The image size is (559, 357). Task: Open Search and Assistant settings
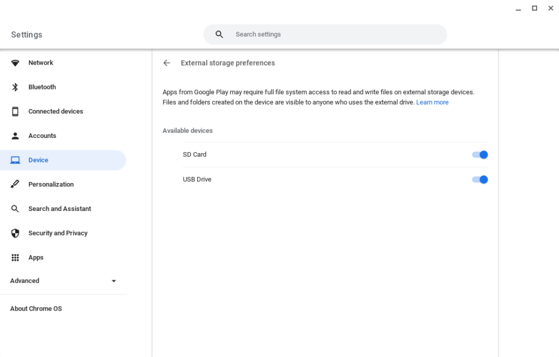pos(63,209)
